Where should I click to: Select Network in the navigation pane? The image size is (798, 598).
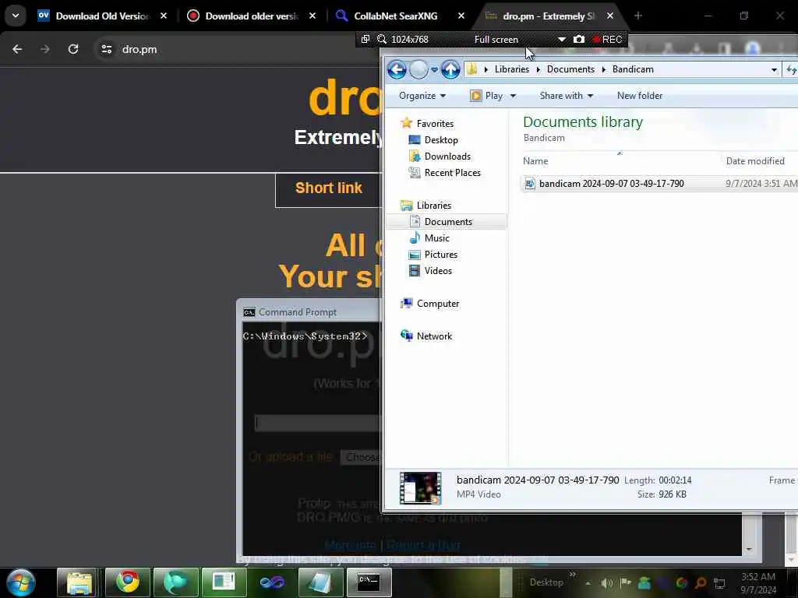(434, 336)
